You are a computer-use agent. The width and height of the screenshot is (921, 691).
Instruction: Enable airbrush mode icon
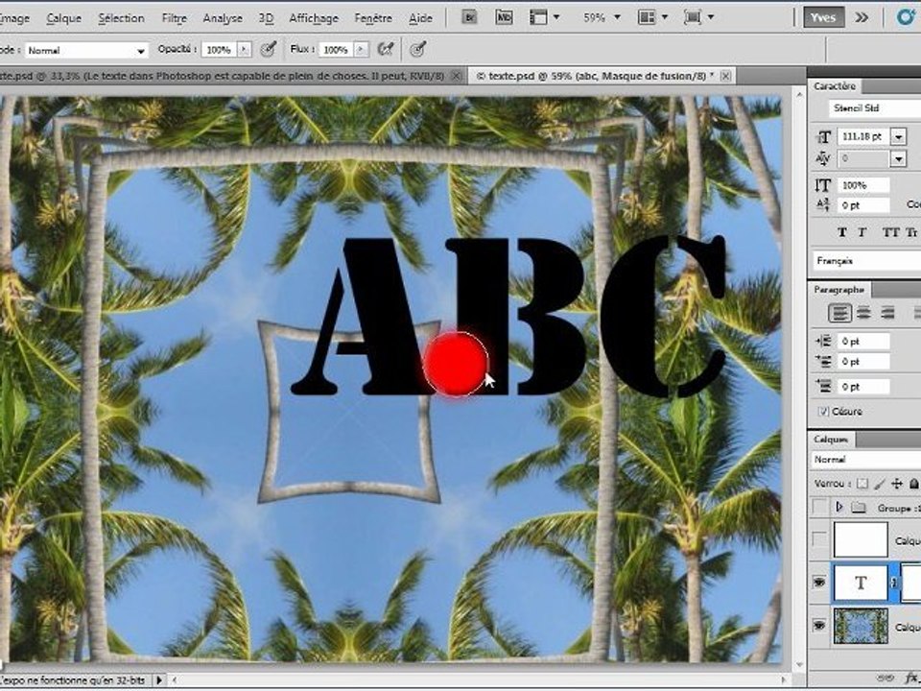pyautogui.click(x=386, y=49)
